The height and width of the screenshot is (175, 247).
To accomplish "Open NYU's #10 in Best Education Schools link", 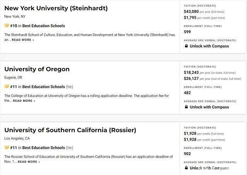I will click(x=37, y=26).
